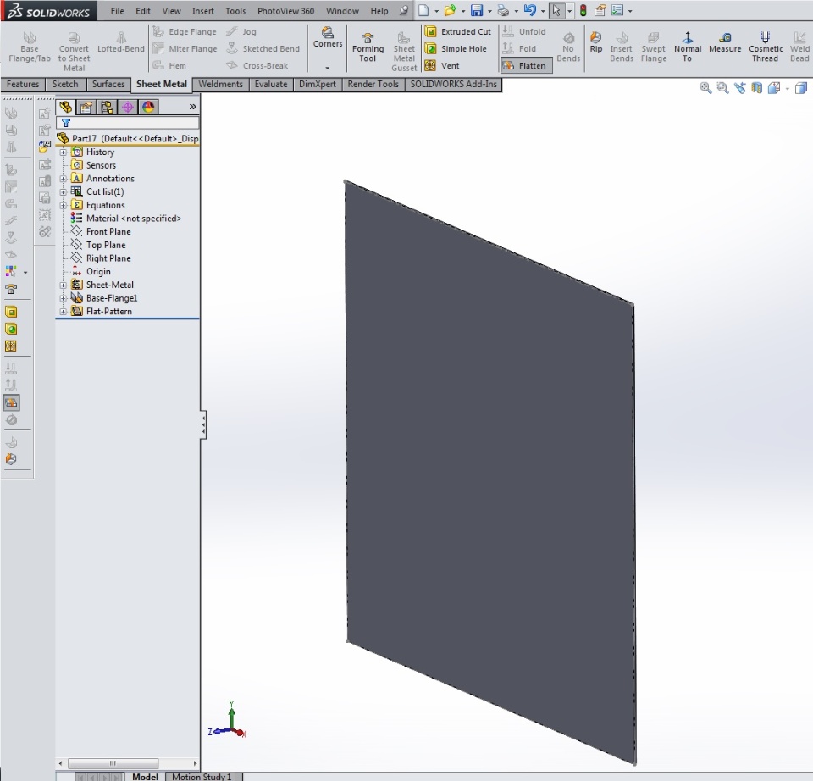Click the Unfold tool
The image size is (813, 781).
(523, 31)
